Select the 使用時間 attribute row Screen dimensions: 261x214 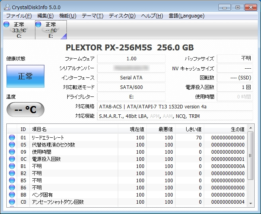point(119,152)
